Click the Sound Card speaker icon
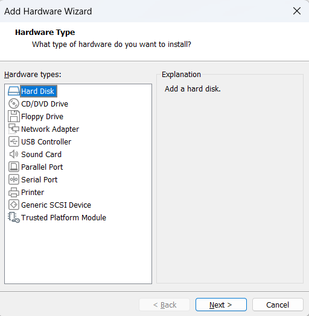Screen dimensions: 309x316 tap(14, 154)
